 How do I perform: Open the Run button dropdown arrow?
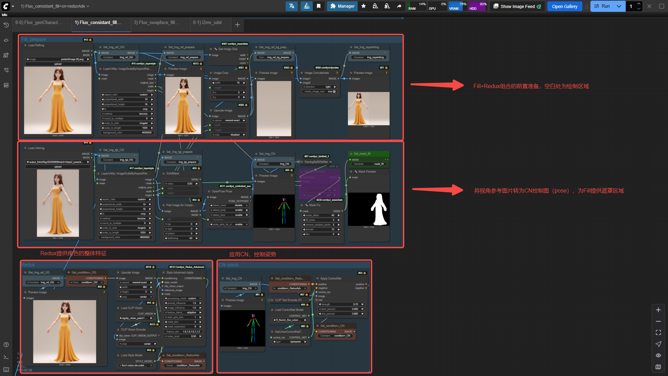[x=619, y=6]
